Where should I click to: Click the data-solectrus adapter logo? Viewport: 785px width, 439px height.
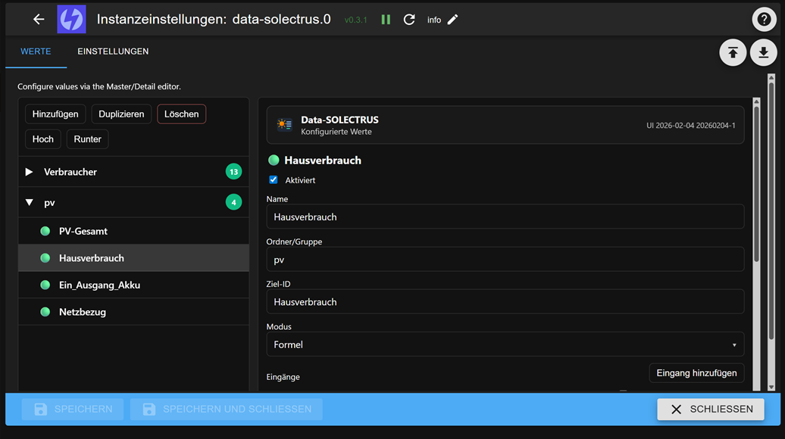click(x=71, y=19)
